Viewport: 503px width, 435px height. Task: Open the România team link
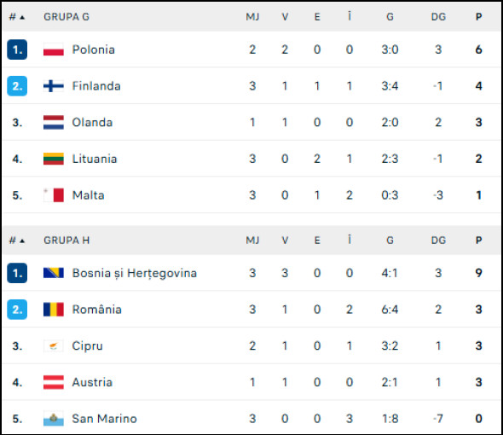click(x=97, y=310)
